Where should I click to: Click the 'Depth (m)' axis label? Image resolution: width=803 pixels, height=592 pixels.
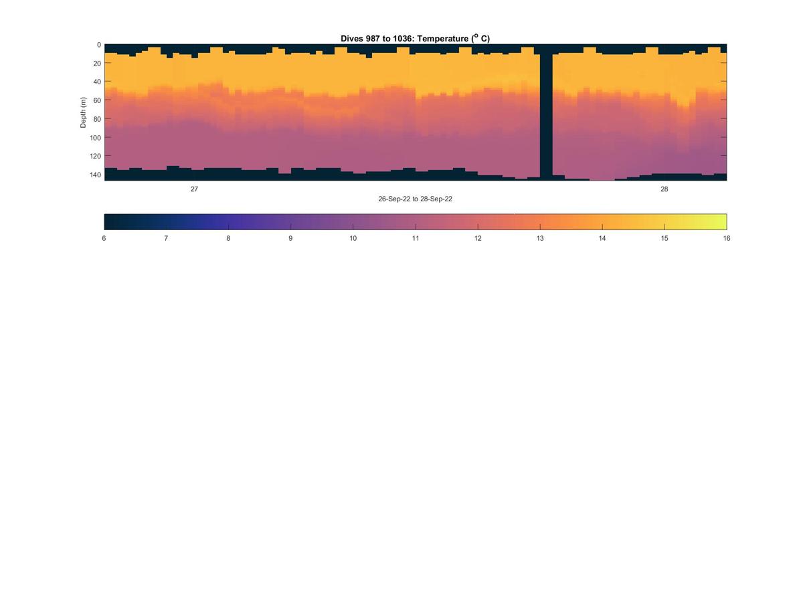(x=84, y=112)
